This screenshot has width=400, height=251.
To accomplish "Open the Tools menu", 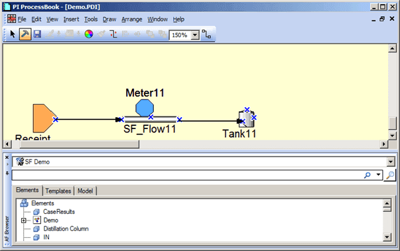I will [91, 19].
